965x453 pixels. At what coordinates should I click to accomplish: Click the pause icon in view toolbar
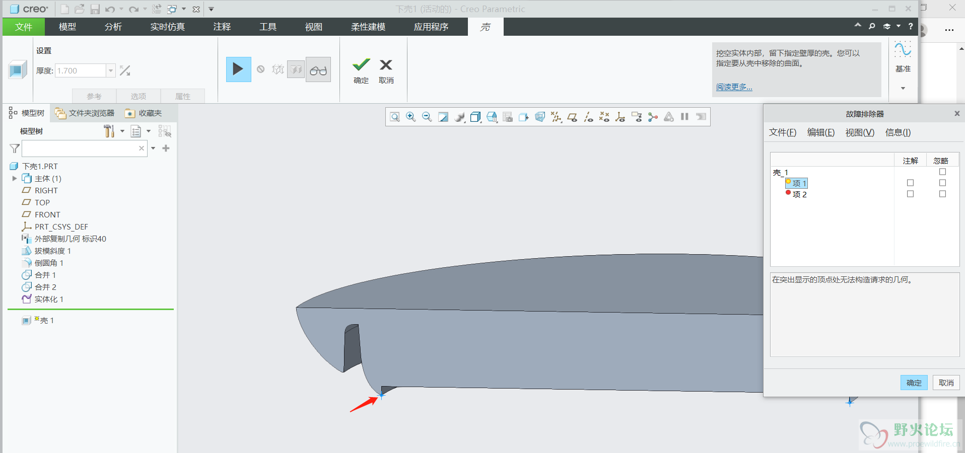pyautogui.click(x=684, y=117)
